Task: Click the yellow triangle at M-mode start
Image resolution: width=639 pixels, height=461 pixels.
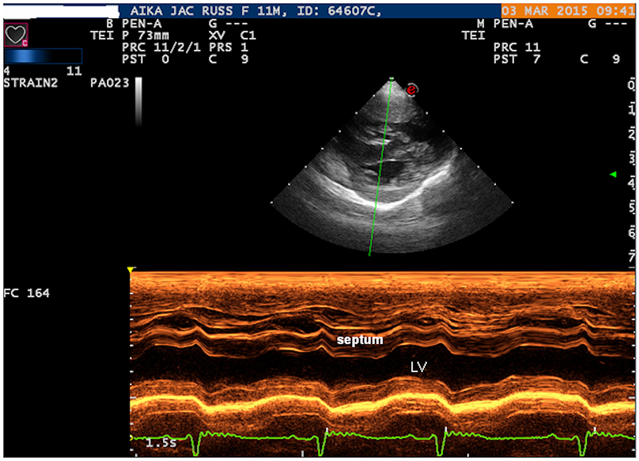Action: coord(131,270)
